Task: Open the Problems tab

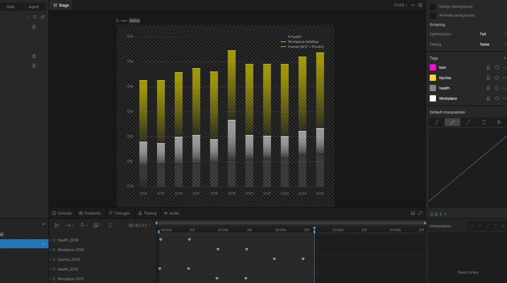Action: (x=90, y=213)
